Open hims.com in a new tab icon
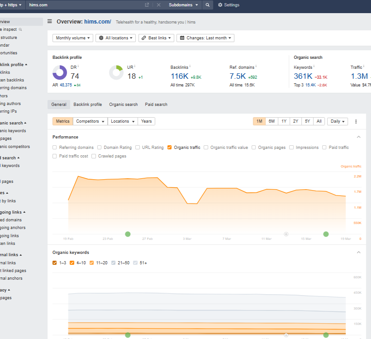The image size is (371, 339). tap(147, 5)
